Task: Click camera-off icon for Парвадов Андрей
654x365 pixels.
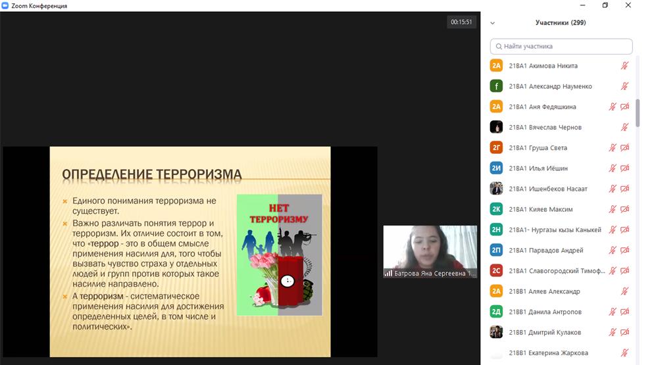Action: (x=624, y=250)
